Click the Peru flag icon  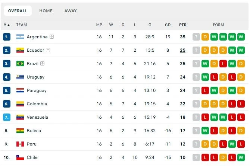pyautogui.click(x=20, y=144)
